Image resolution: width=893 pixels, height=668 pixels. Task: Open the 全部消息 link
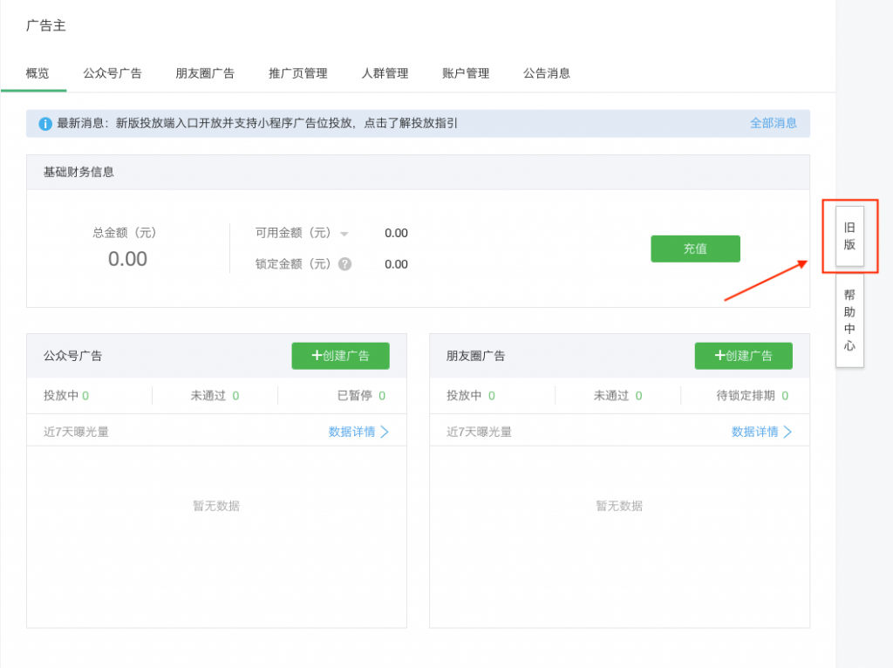(774, 123)
